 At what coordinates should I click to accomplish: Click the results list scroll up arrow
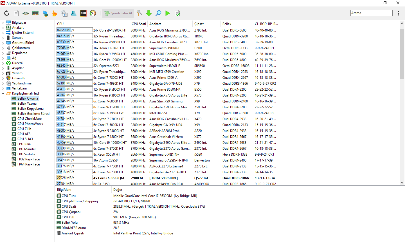[x=402, y=23]
